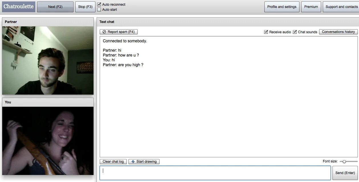
Task: Disable the Auto reconnect checkbox
Action: 99,4
